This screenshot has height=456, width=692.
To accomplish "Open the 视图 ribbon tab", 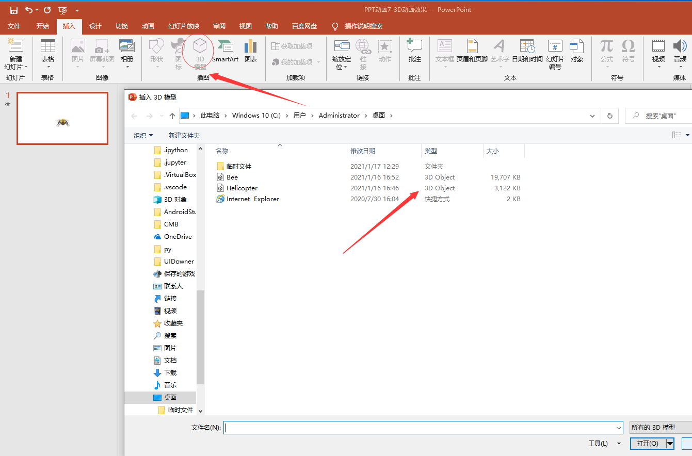I will 246,26.
